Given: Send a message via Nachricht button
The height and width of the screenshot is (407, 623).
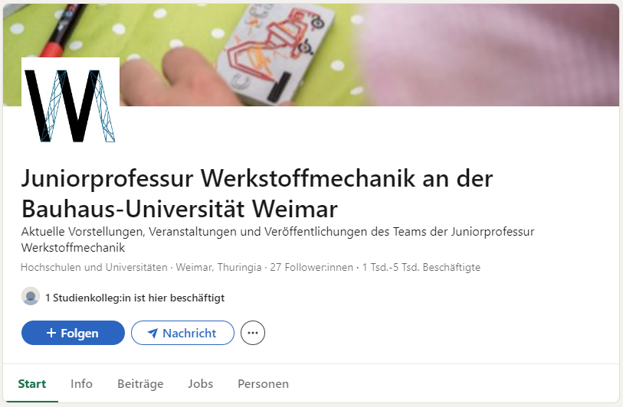Looking at the screenshot, I should pos(183,333).
